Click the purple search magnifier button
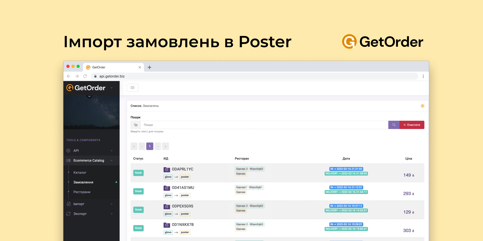This screenshot has width=483, height=241. click(x=394, y=125)
